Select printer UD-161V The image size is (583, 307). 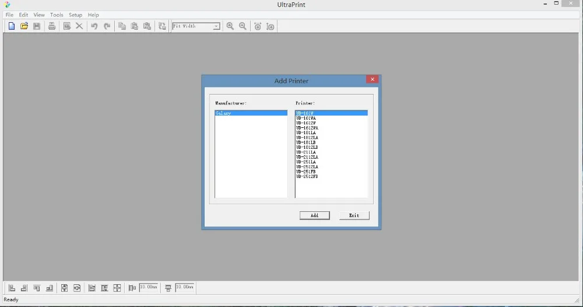click(x=331, y=113)
